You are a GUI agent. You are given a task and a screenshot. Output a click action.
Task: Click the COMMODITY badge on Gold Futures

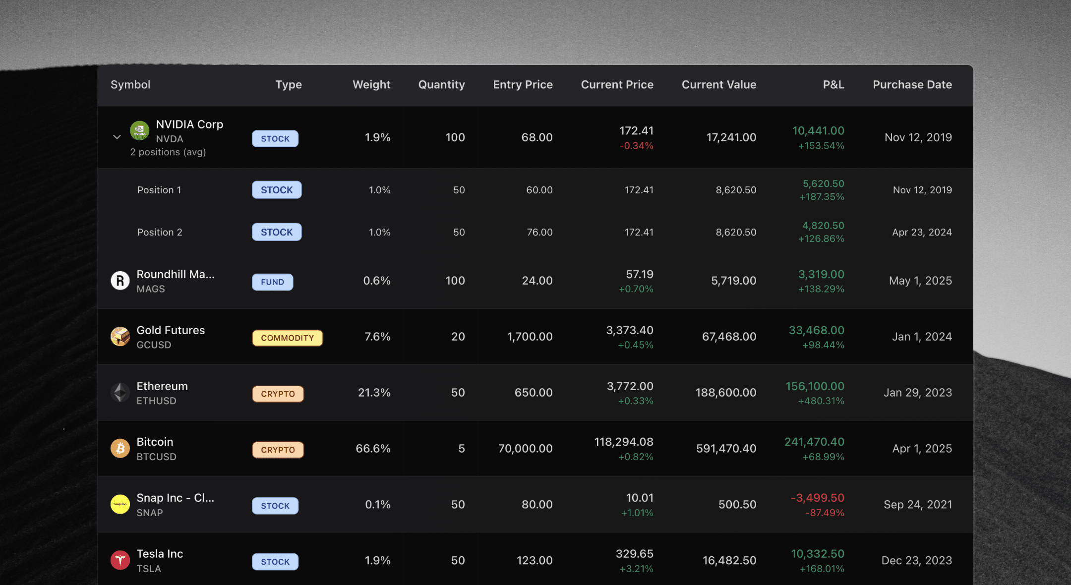pyautogui.click(x=287, y=338)
